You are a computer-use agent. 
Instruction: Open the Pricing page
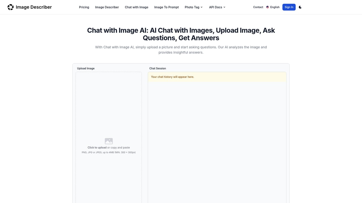(x=84, y=7)
